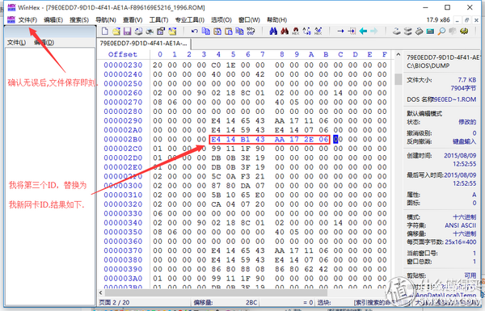
Task: Select the 79E0EDD7-9D1D-4F41-AE1A file tab
Action: point(144,44)
